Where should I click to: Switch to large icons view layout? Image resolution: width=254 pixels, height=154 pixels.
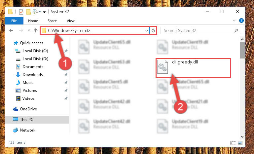[240, 143]
